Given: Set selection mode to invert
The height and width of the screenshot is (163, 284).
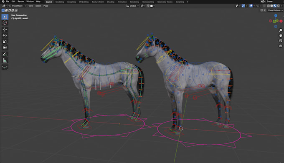Looking at the screenshot, I should pos(13,10).
